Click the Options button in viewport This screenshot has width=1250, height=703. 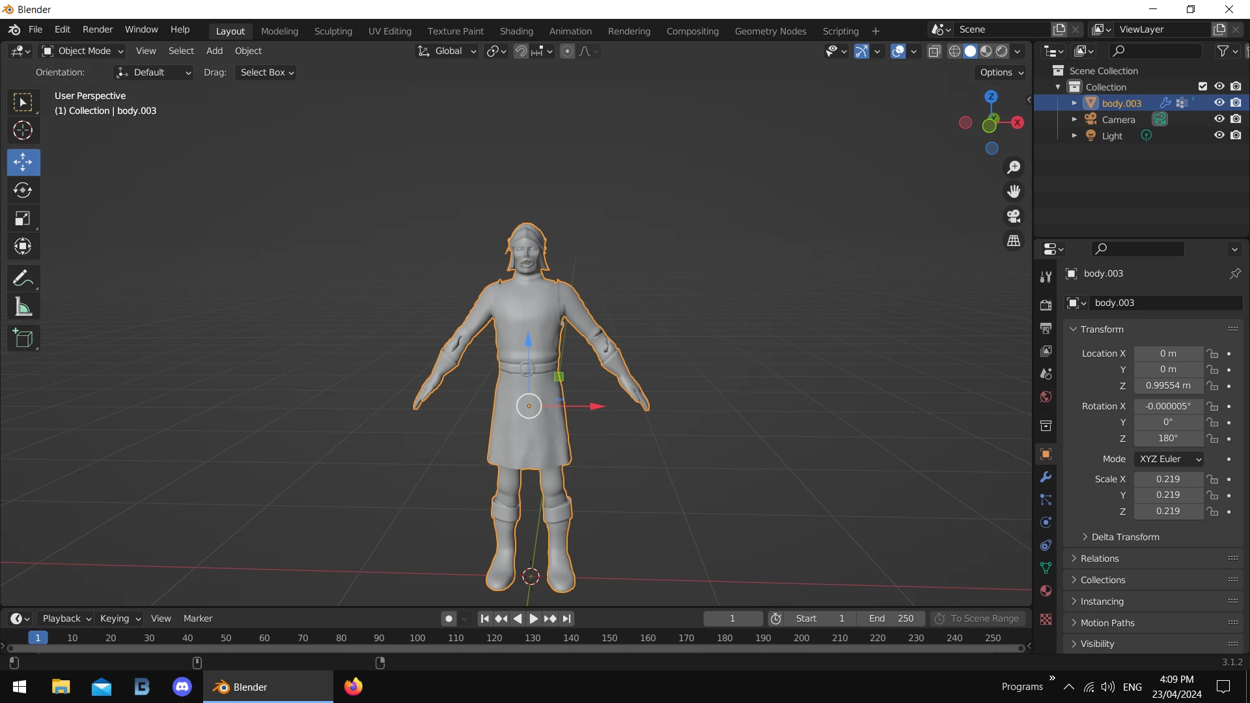point(1001,72)
